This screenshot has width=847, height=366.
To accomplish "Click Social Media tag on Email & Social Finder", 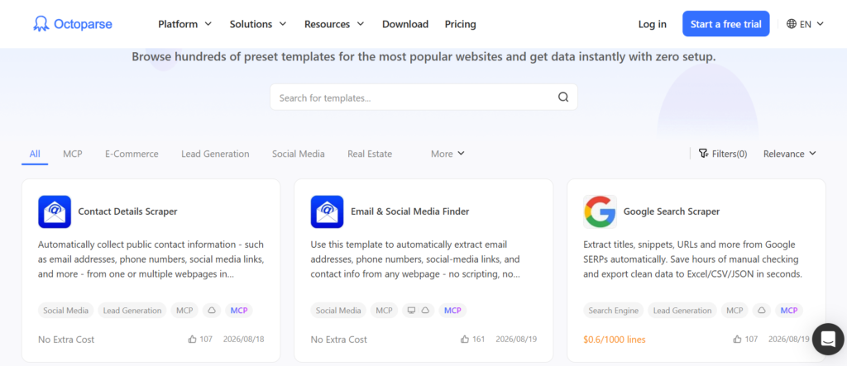I will point(338,311).
